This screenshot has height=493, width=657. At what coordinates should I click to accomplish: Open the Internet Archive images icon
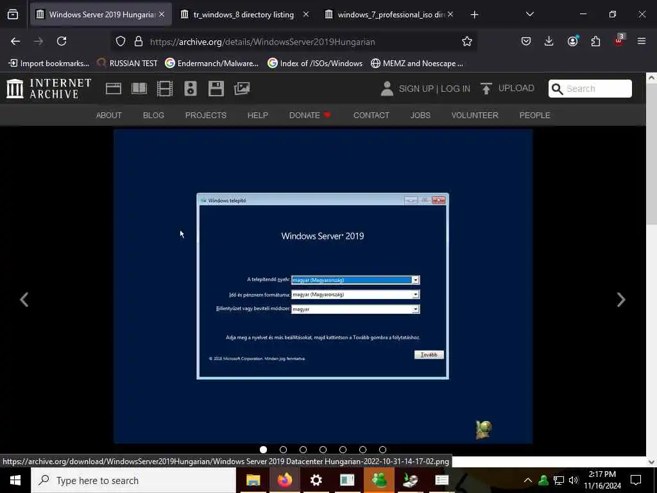(242, 89)
